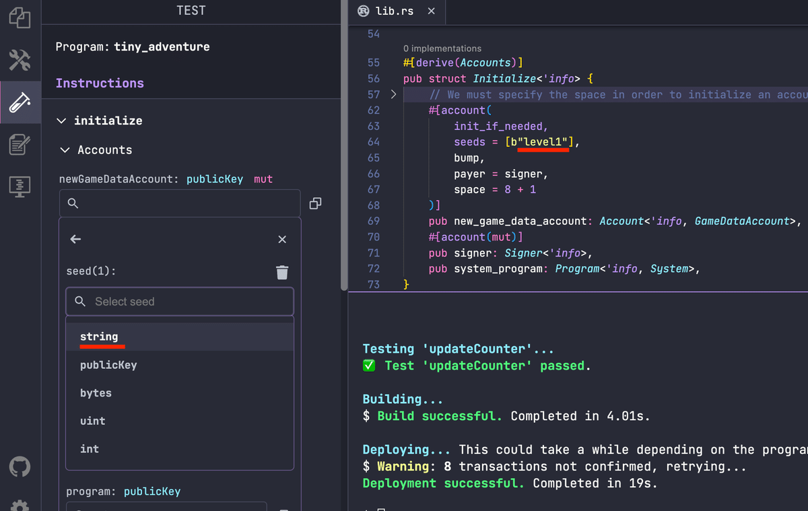This screenshot has height=511, width=808.
Task: Click the newGameDataAccount search input
Action: [x=180, y=203]
